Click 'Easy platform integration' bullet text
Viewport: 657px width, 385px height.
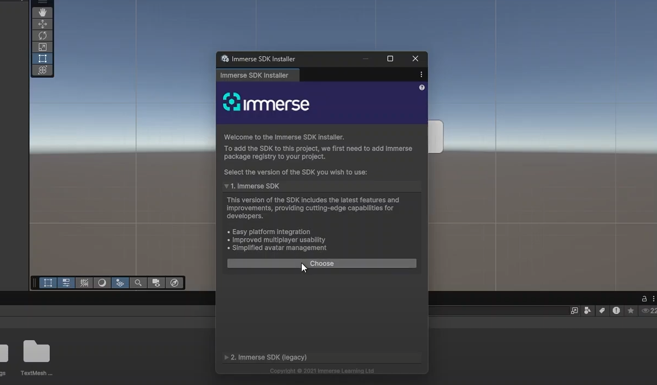click(271, 232)
